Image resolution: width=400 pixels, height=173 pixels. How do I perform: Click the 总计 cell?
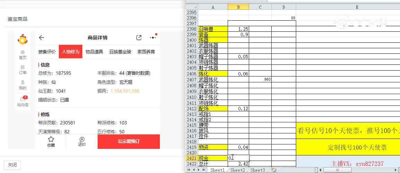(x=213, y=164)
